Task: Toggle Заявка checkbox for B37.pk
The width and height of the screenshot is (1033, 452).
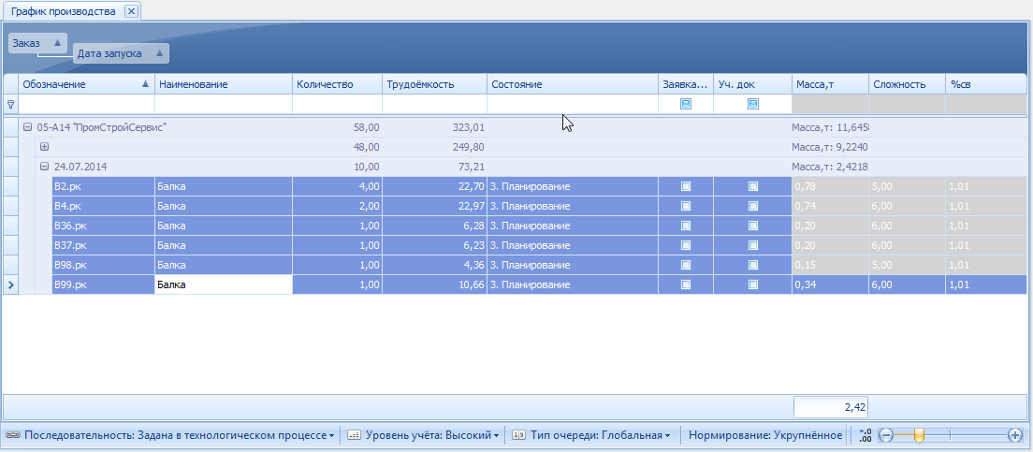Action: pos(686,246)
